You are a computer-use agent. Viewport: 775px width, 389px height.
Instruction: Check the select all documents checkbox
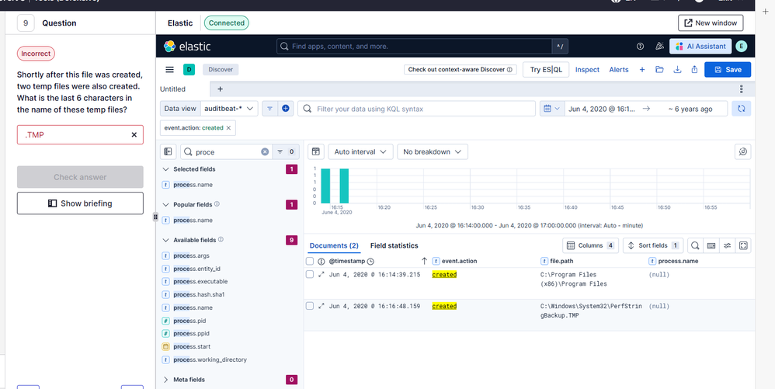pyautogui.click(x=310, y=262)
